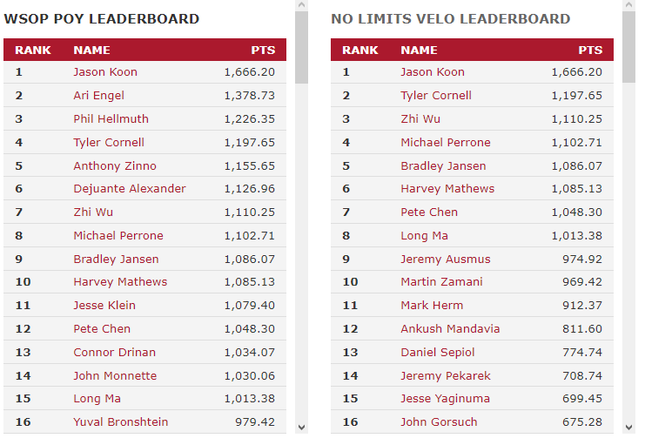Open Jason Koon in WSOP POY leaderboard
This screenshot has width=645, height=445.
coord(105,72)
